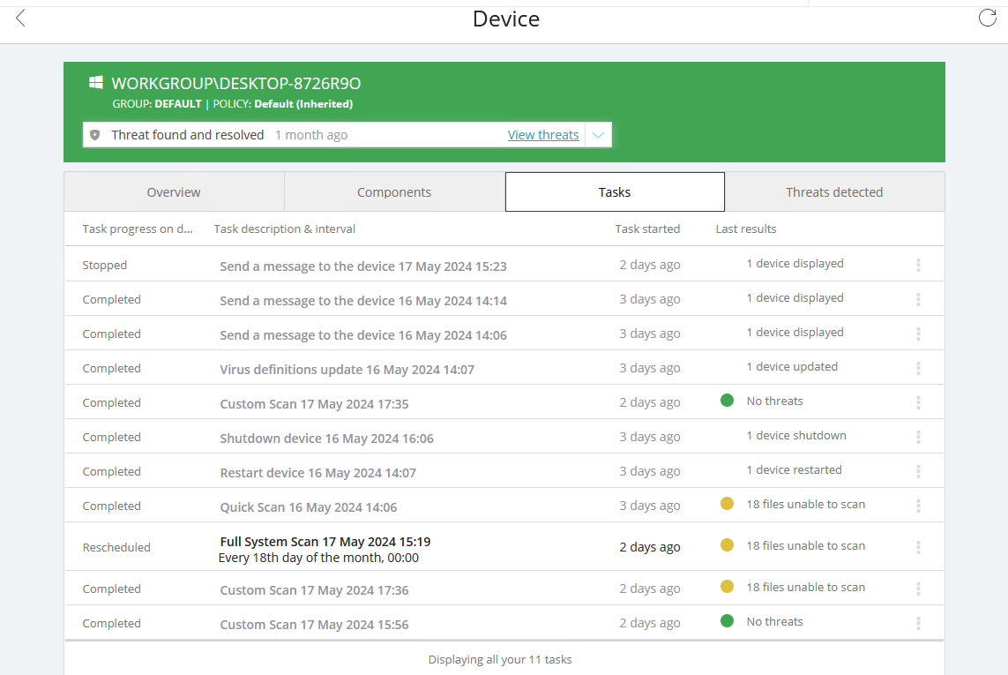Click the refresh icon at top right
Viewport: 1008px width, 675px height.
pyautogui.click(x=987, y=17)
